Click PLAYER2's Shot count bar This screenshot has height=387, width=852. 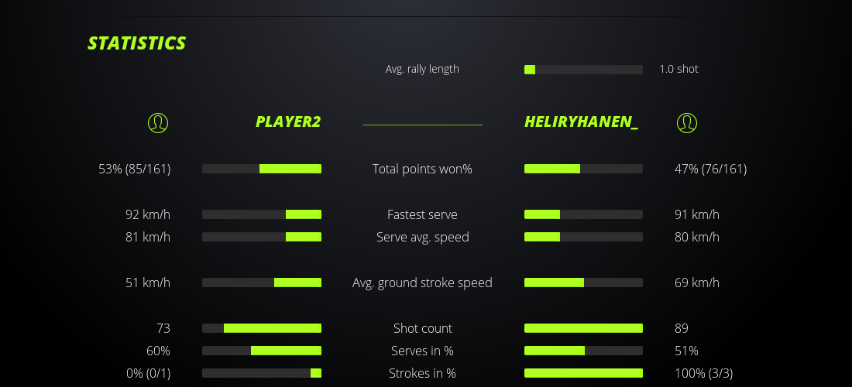pyautogui.click(x=262, y=328)
